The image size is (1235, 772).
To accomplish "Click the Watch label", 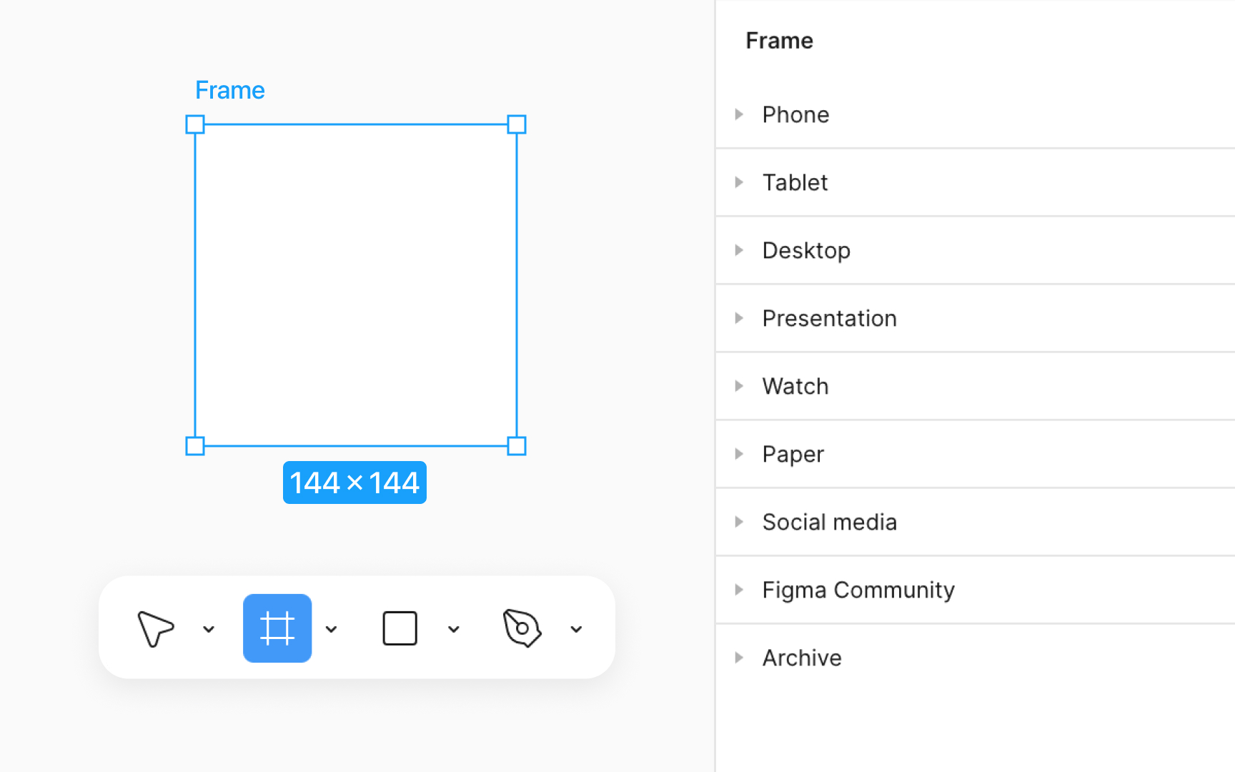I will [x=795, y=386].
